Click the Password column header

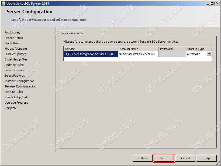172,49
